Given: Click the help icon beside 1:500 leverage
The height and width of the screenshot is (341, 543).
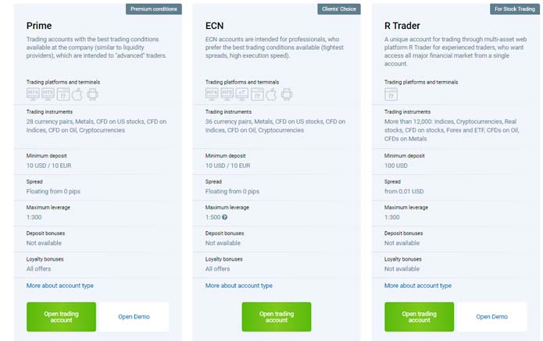Looking at the screenshot, I should click(x=225, y=217).
